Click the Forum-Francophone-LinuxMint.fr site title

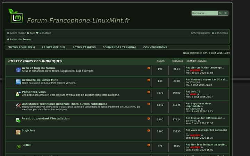(x=78, y=20)
